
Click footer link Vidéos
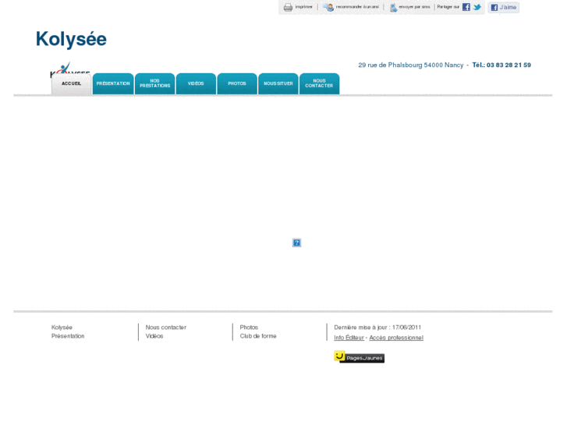[154, 336]
